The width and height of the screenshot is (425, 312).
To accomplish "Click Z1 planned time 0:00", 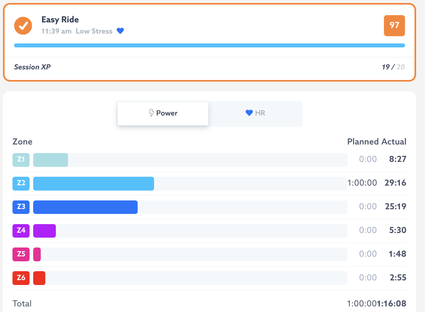I will point(368,159).
